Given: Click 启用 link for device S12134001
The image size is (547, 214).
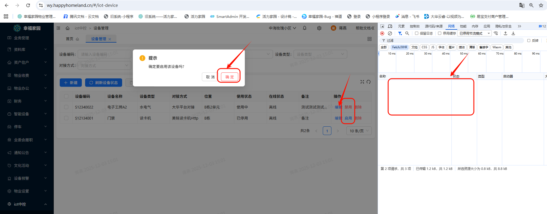Looking at the screenshot, I should pos(348,118).
